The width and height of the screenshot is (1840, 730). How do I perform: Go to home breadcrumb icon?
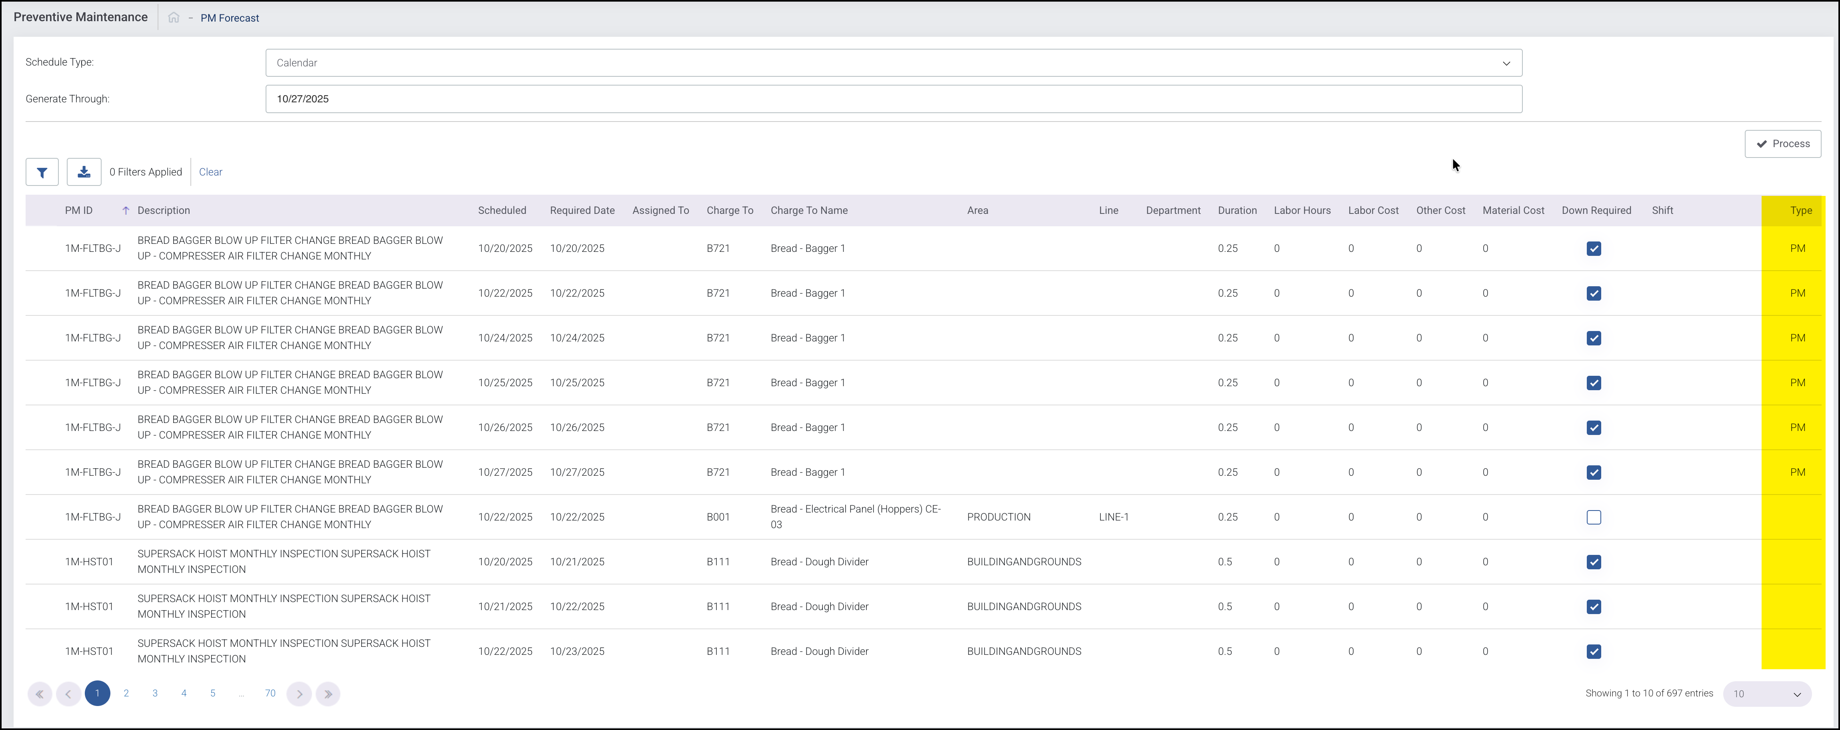point(174,18)
